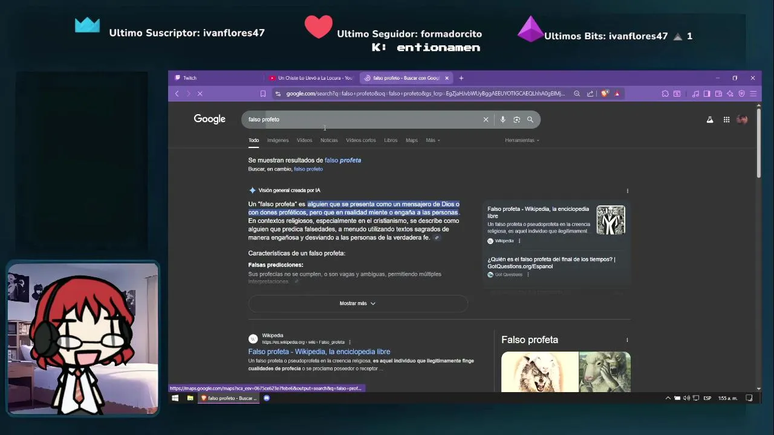
Task: Open Wikipedia result three-dot options
Action: tap(350, 343)
